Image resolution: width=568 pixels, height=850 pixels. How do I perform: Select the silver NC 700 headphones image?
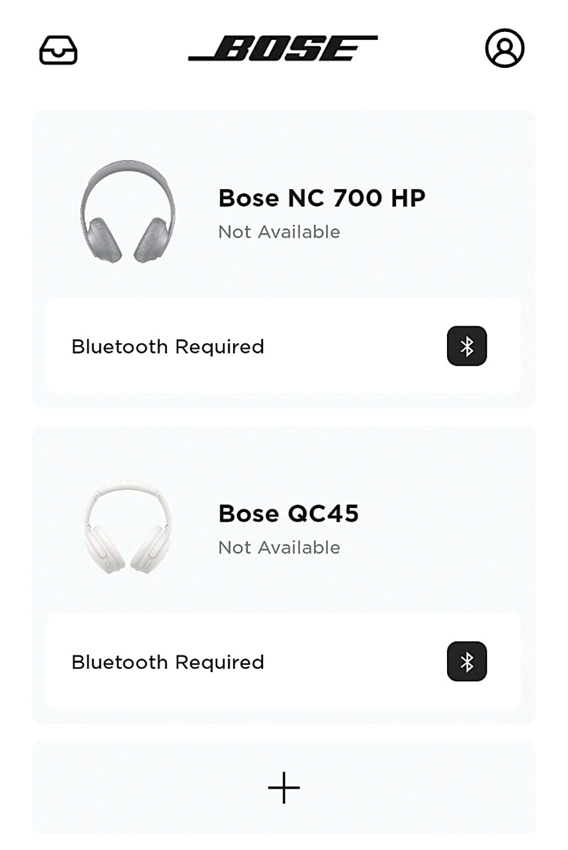click(128, 211)
